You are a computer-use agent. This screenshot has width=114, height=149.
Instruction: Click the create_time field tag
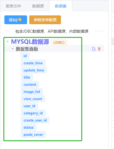[33, 63]
